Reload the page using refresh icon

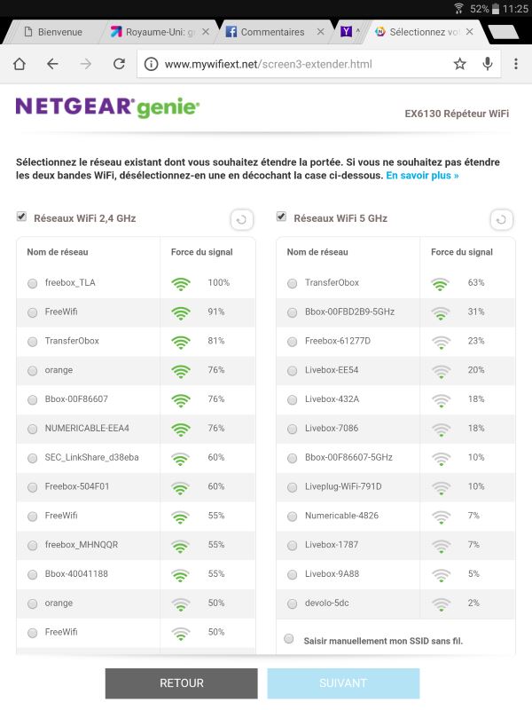(x=119, y=64)
